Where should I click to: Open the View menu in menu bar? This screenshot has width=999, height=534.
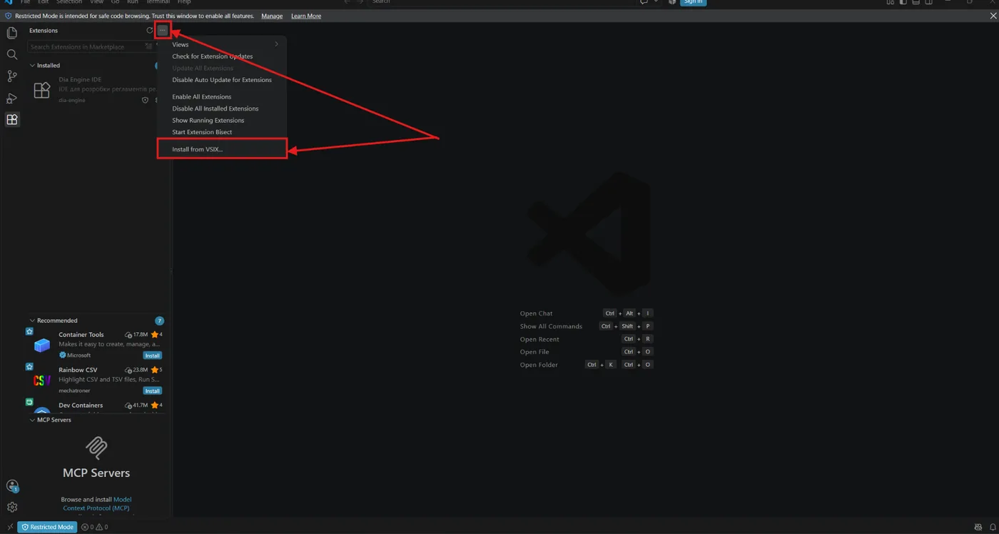pyautogui.click(x=96, y=2)
